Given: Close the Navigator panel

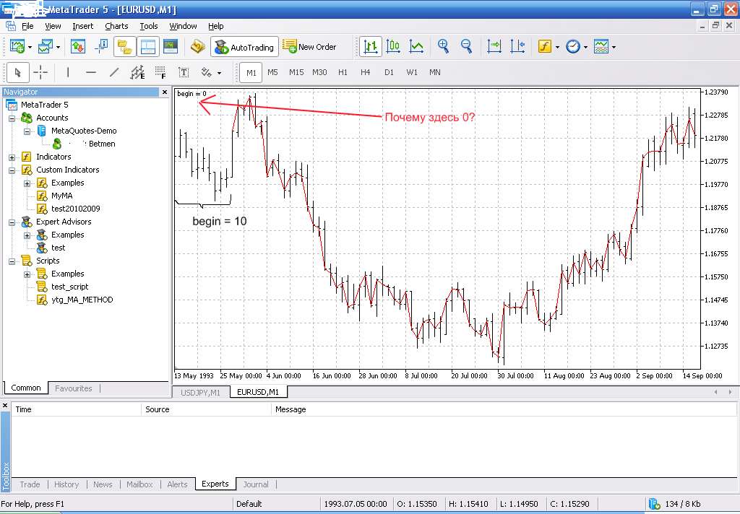Looking at the screenshot, I should (x=165, y=92).
